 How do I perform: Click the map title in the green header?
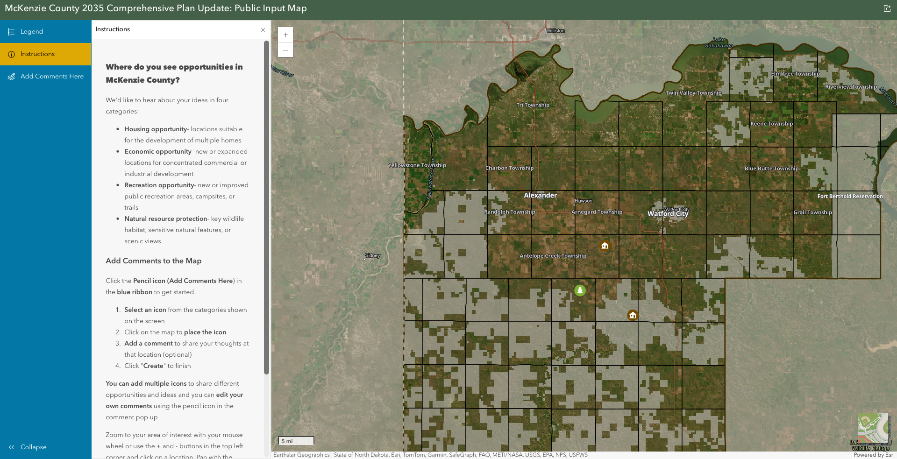(x=154, y=8)
